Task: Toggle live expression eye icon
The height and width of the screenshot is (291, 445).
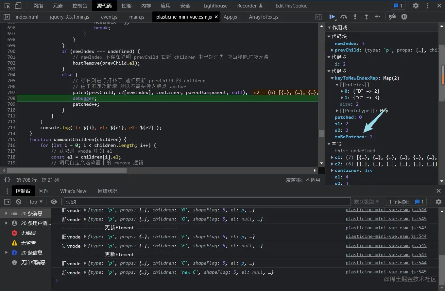Action: click(54, 202)
